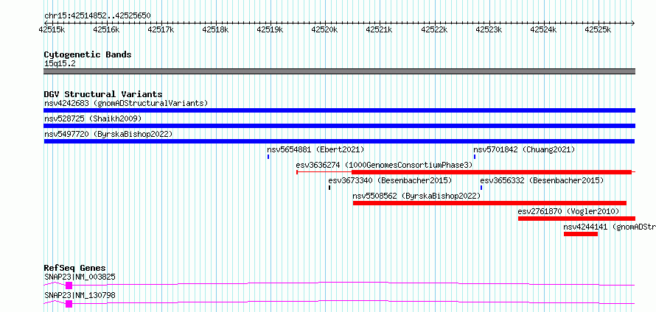Image resolution: width=656 pixels, height=312 pixels.
Task: Open esv3636274 1000GenomesConsortiumPhase3 label
Action: tap(384, 165)
